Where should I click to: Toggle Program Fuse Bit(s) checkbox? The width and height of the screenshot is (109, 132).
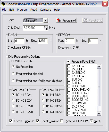(68, 62)
